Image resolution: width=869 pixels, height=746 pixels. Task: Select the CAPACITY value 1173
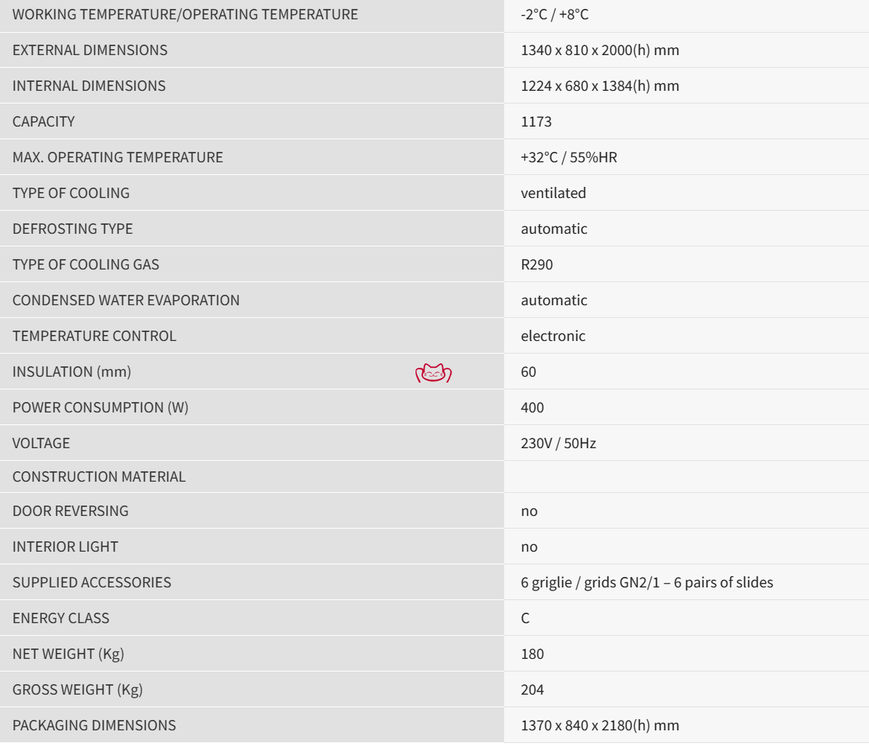536,122
